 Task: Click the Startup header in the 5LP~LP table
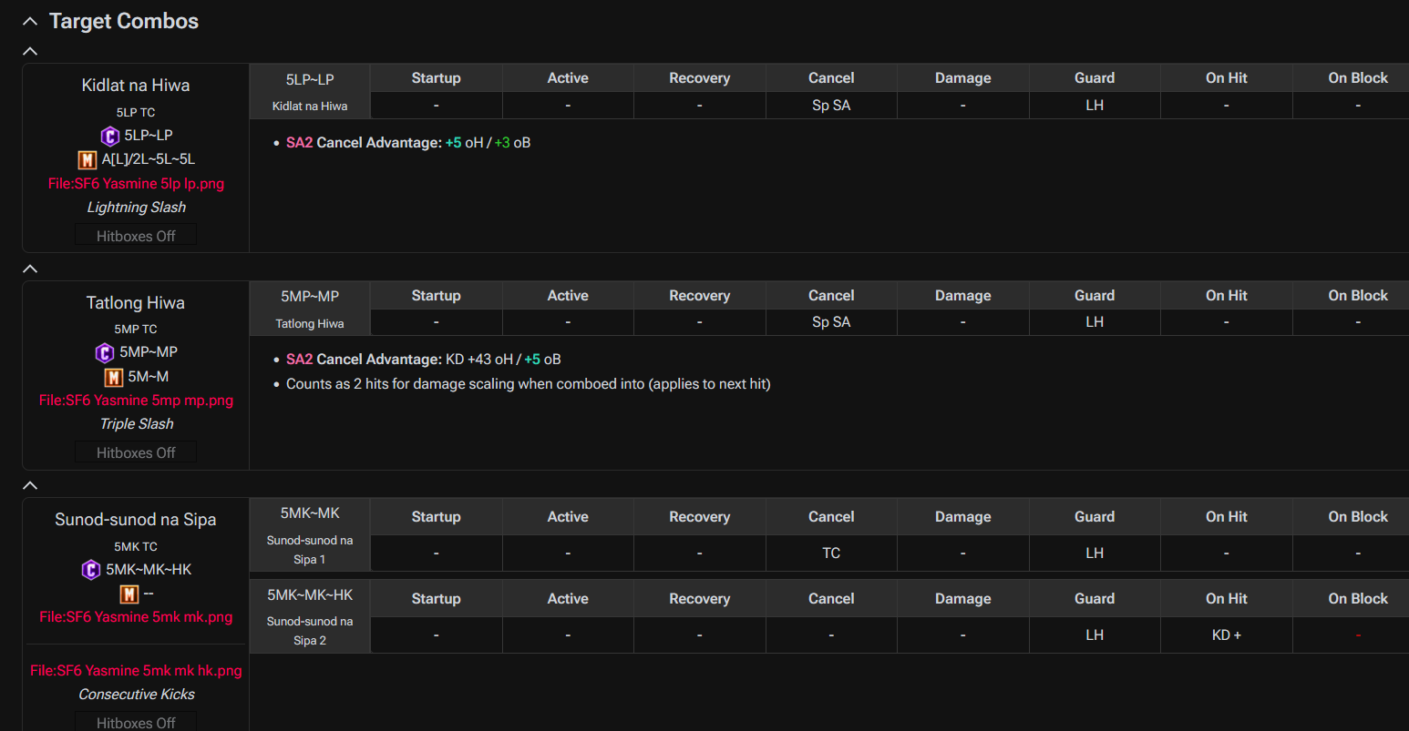tap(437, 78)
